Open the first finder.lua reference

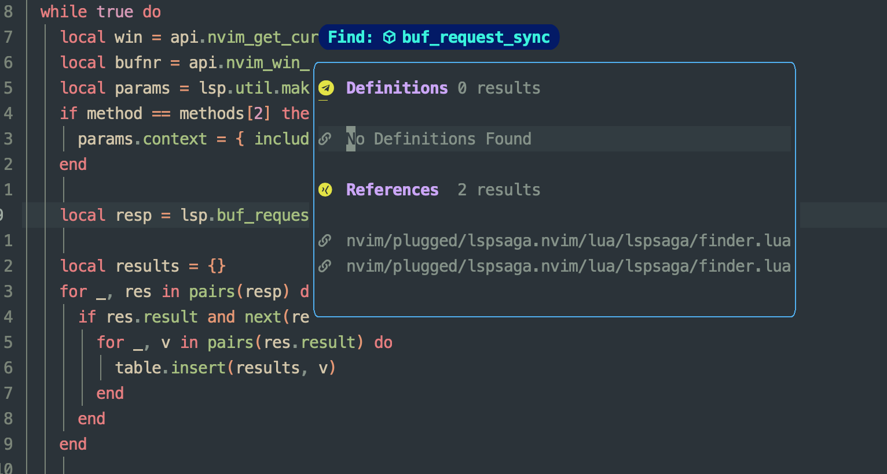tap(568, 240)
